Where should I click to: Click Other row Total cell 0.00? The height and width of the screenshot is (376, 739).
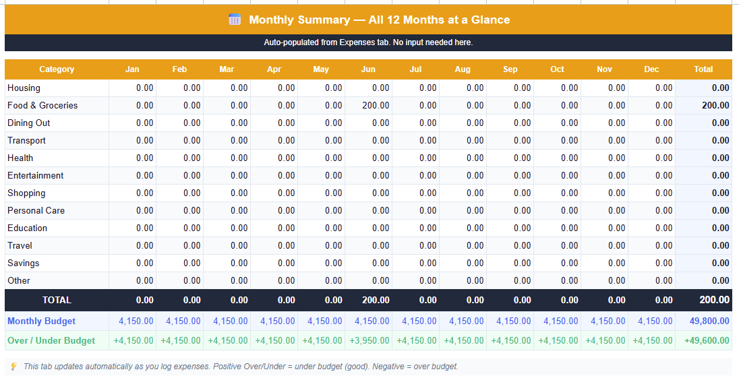[704, 280]
